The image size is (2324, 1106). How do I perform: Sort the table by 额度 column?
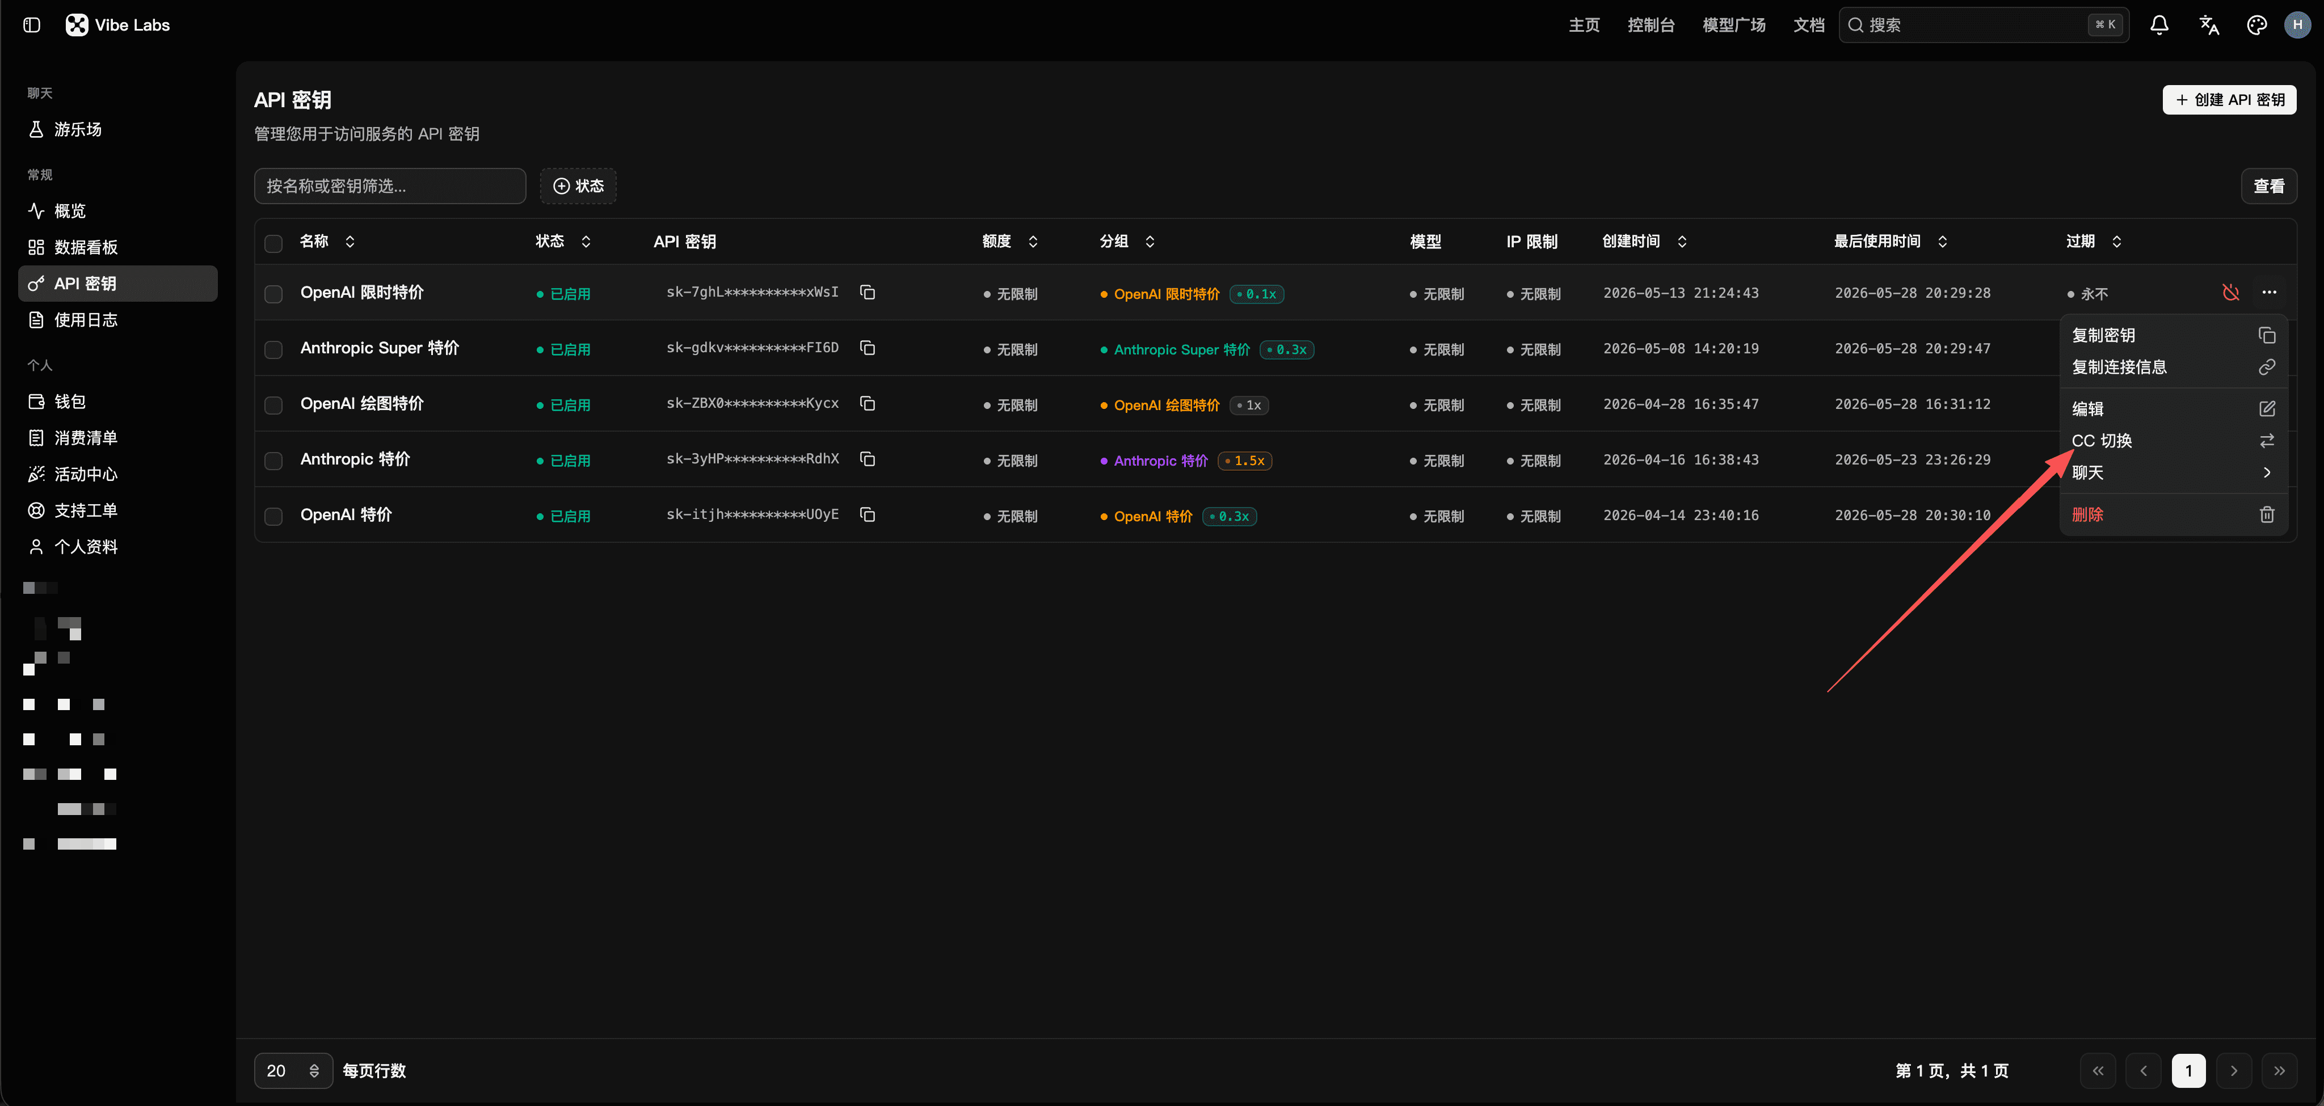point(1009,242)
